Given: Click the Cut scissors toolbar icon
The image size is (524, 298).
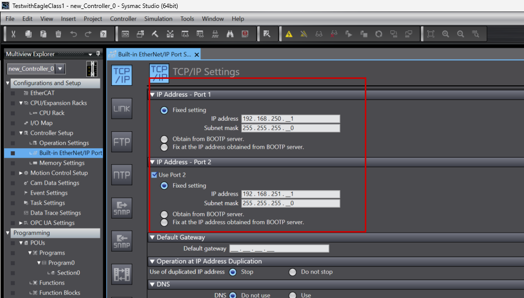Looking at the screenshot, I should click(x=13, y=34).
